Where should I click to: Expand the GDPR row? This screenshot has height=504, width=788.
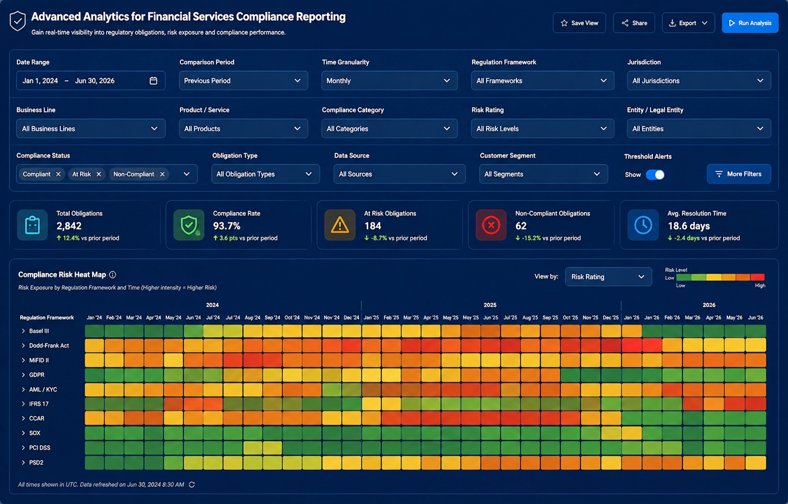(24, 375)
